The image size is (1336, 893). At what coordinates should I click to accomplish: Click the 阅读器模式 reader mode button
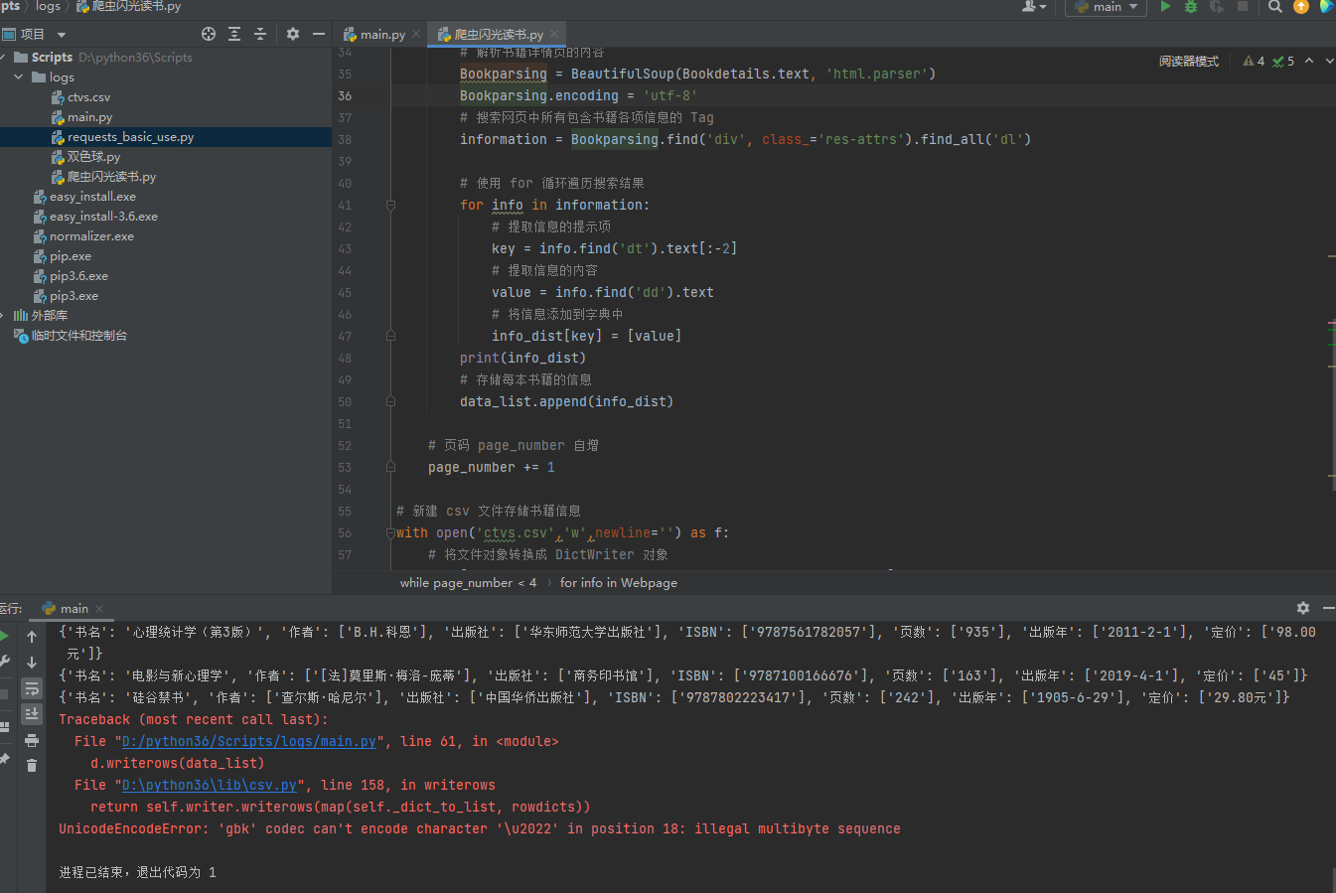pyautogui.click(x=1188, y=61)
